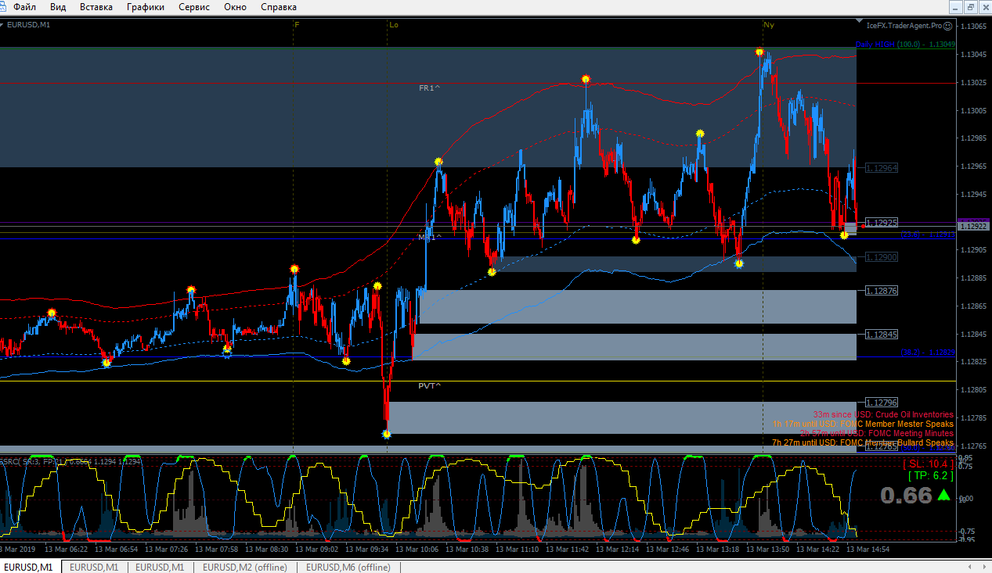Click the Daily HIGH (100.0) level label
Viewport: 992px width, 573px height.
(x=906, y=44)
